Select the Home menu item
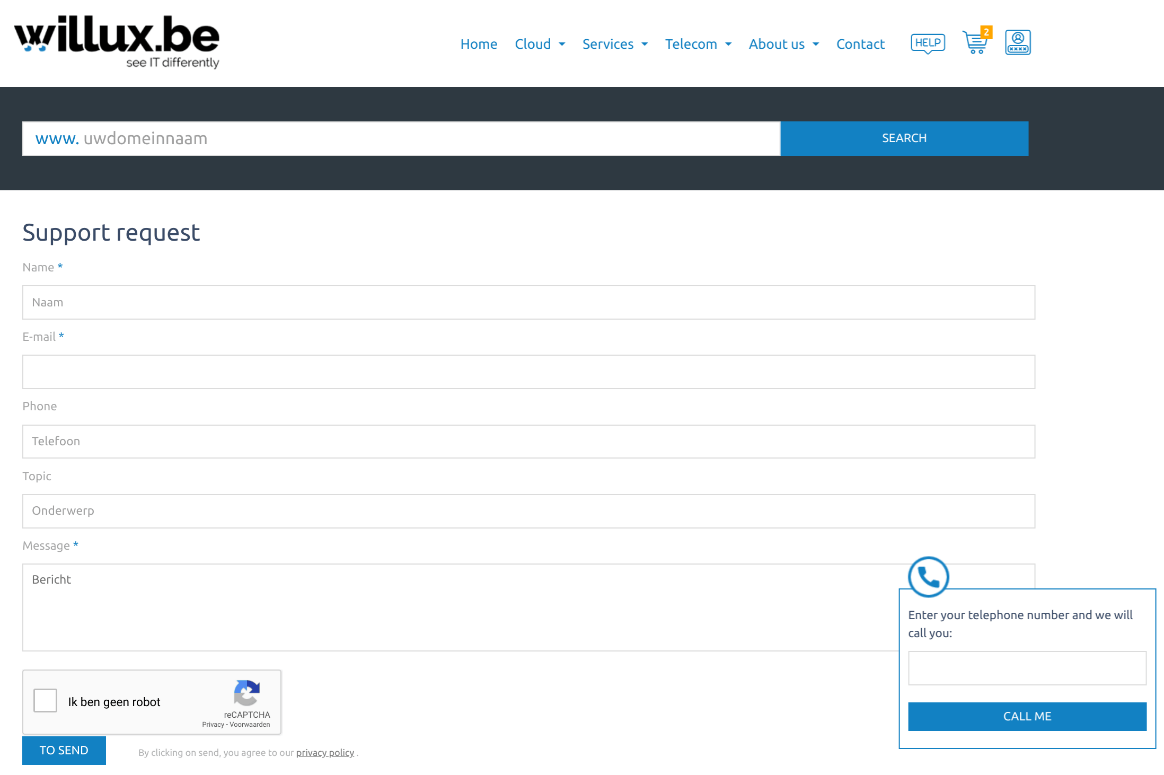Viewport: 1164px width, 775px height. point(478,43)
